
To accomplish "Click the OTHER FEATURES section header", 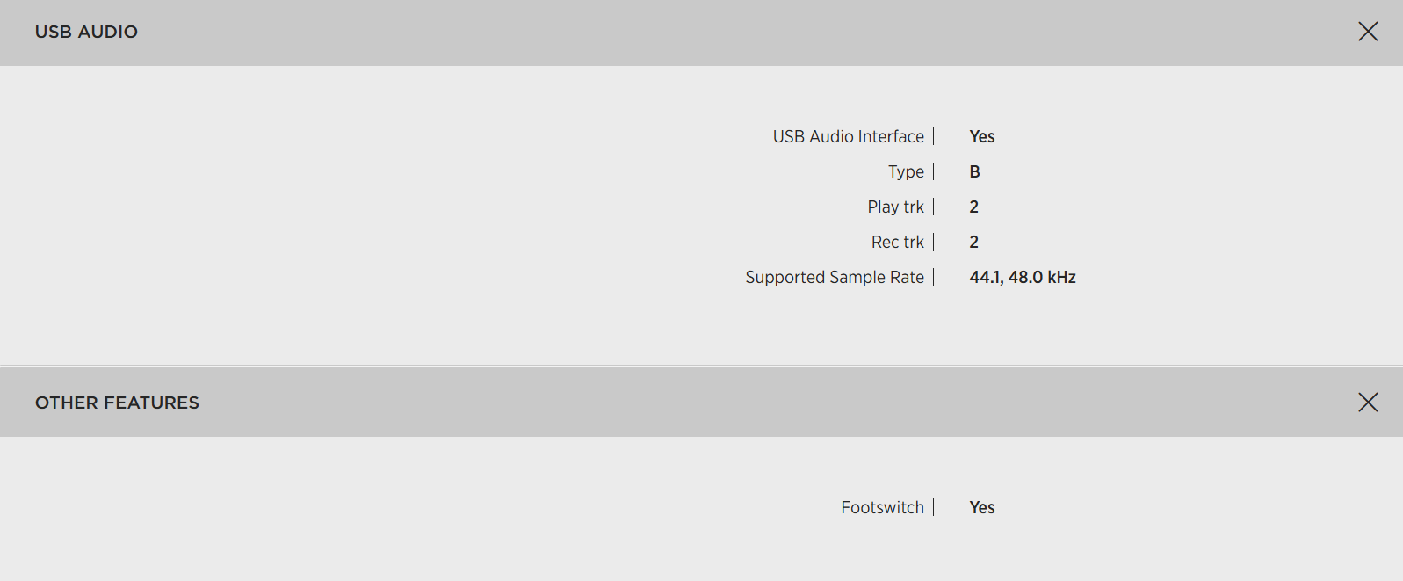I will point(701,403).
